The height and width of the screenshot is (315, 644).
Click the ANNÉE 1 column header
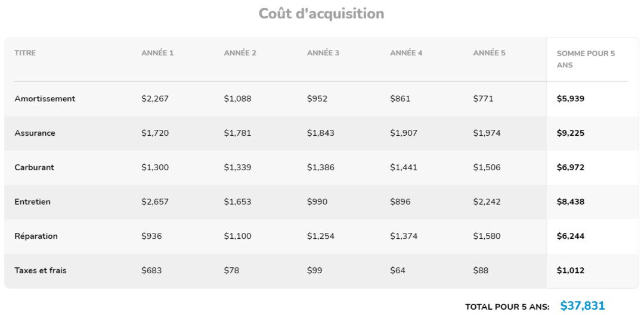click(x=157, y=53)
